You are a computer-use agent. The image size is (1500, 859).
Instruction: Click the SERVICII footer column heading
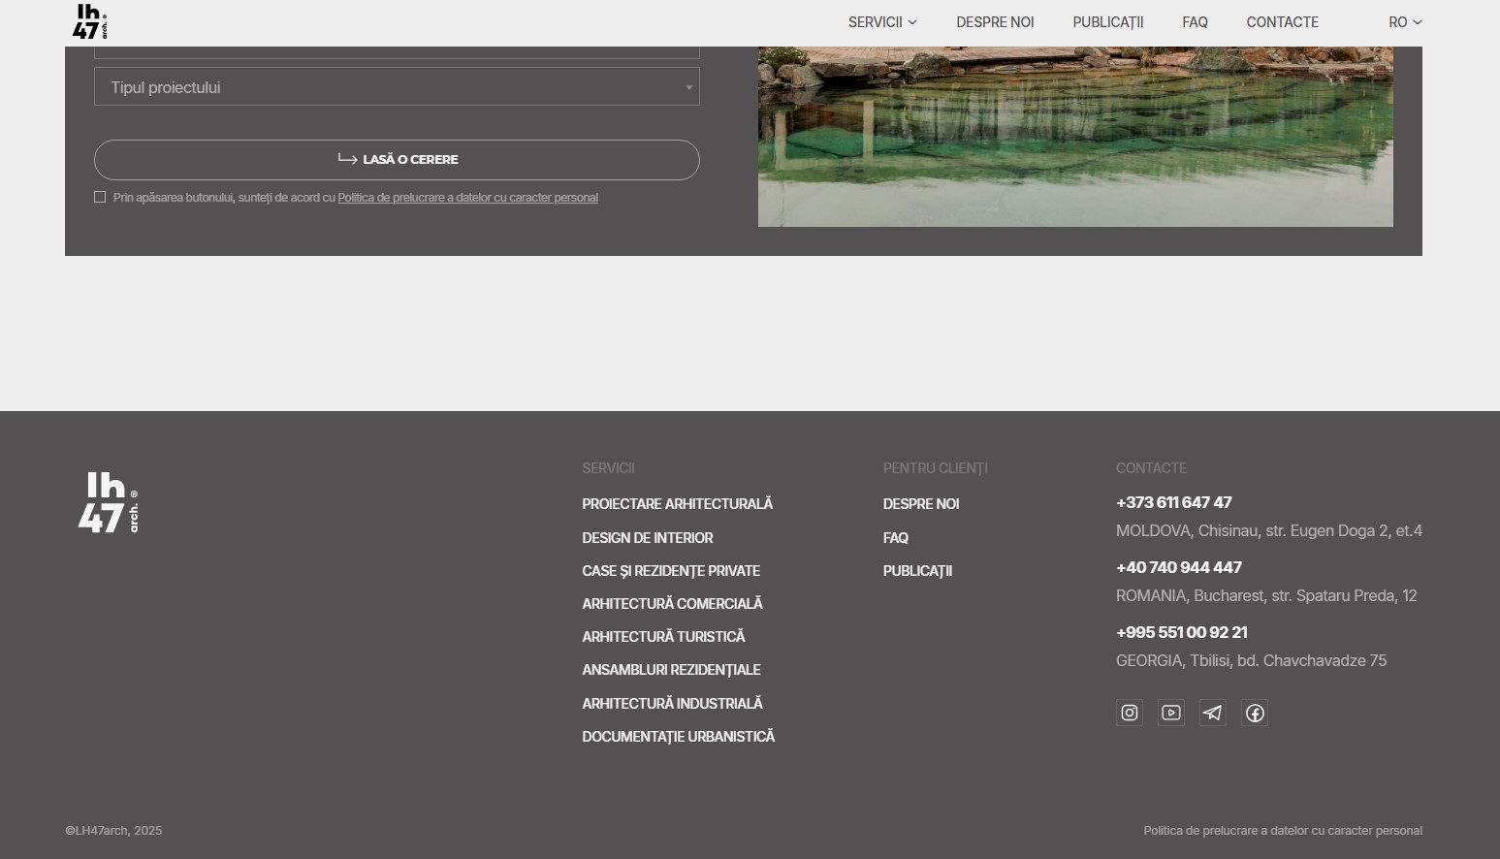tap(608, 468)
